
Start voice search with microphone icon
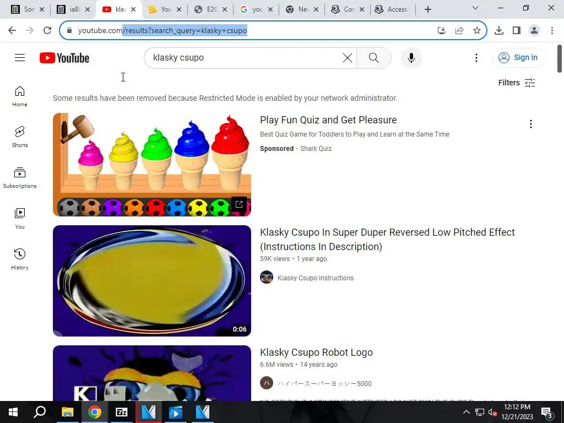tap(411, 57)
